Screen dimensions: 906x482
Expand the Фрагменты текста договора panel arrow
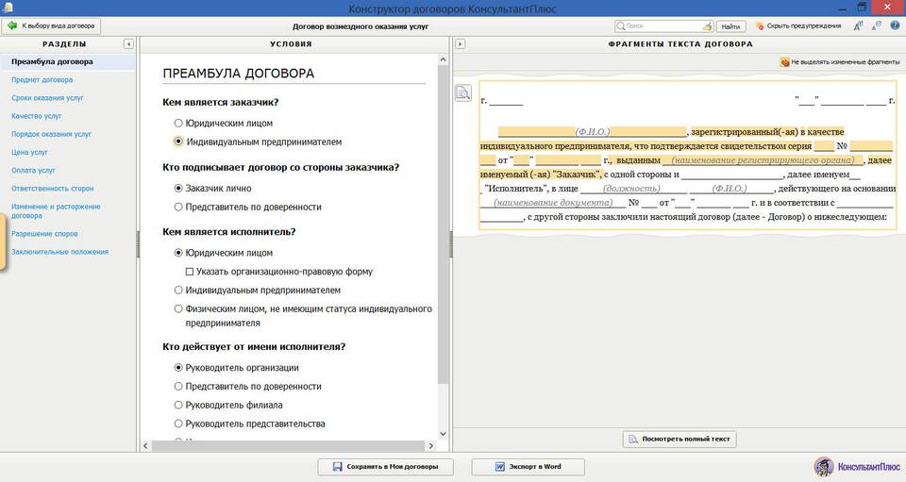[x=460, y=44]
